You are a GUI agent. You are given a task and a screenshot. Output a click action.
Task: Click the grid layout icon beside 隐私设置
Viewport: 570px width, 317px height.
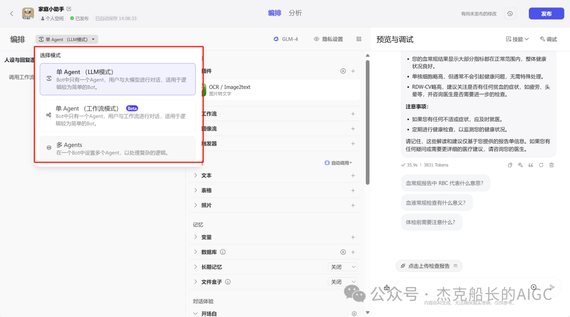click(x=359, y=39)
